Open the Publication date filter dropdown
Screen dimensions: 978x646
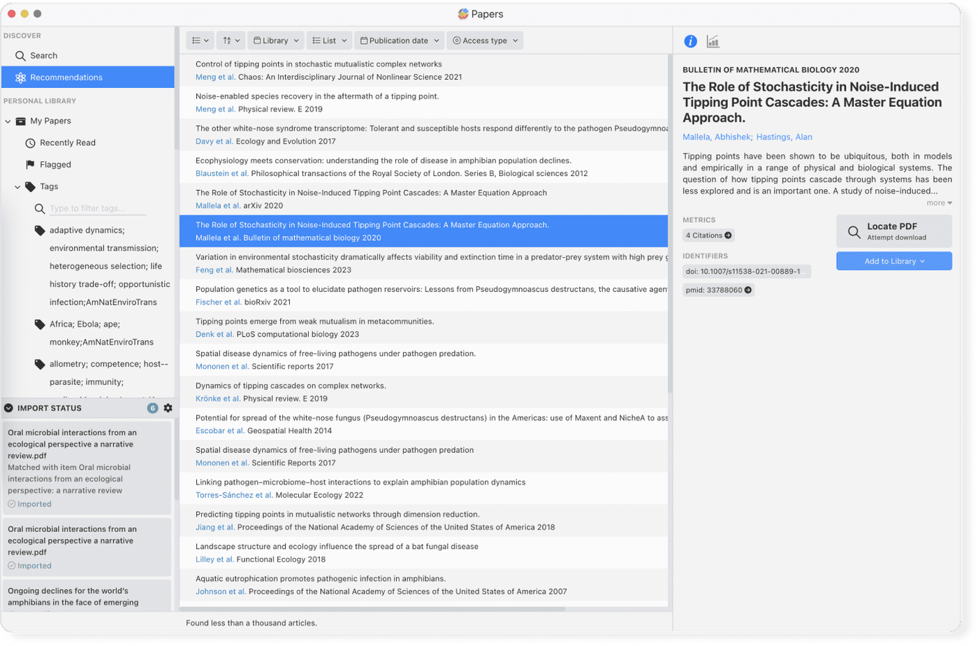pyautogui.click(x=398, y=41)
